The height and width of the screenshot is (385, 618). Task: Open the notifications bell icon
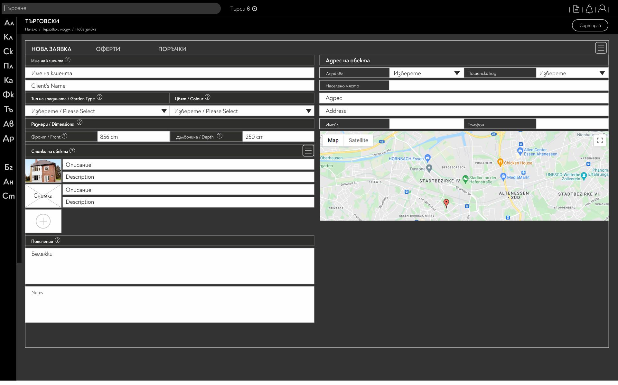click(x=589, y=9)
